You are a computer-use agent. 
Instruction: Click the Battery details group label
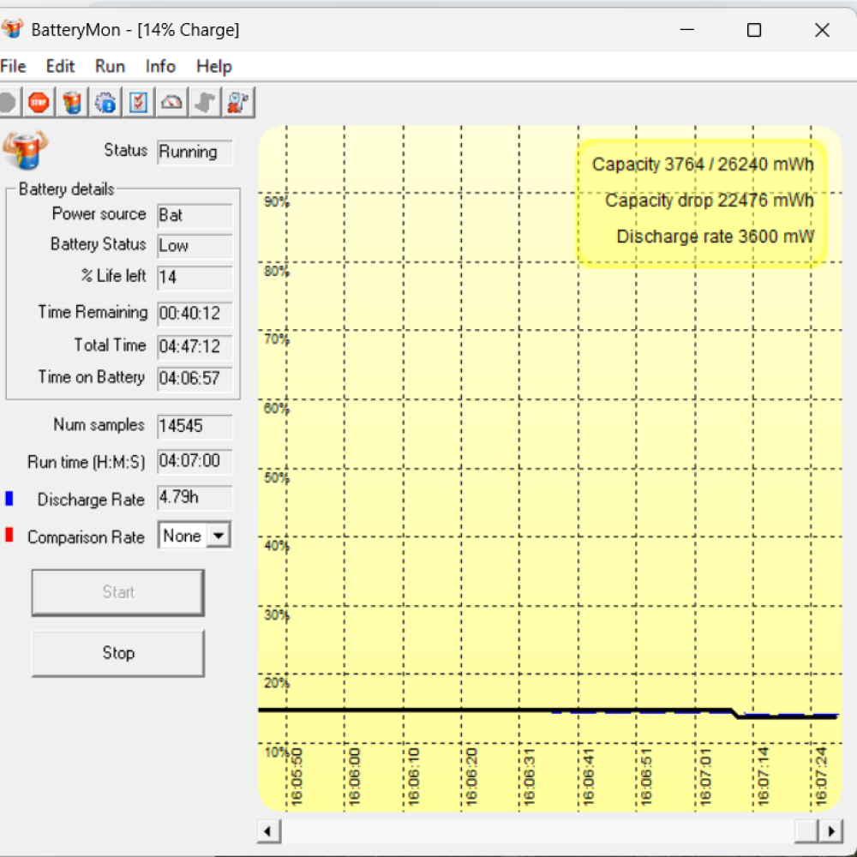[67, 189]
